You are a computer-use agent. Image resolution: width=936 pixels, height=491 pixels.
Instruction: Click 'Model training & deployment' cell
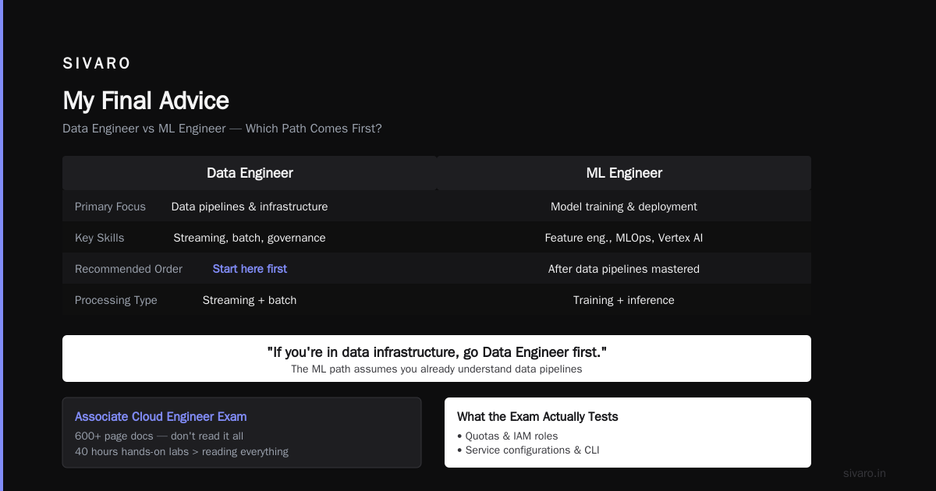point(624,207)
